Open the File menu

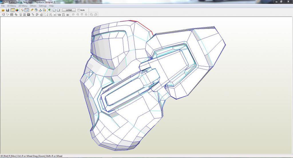pos(3,6)
